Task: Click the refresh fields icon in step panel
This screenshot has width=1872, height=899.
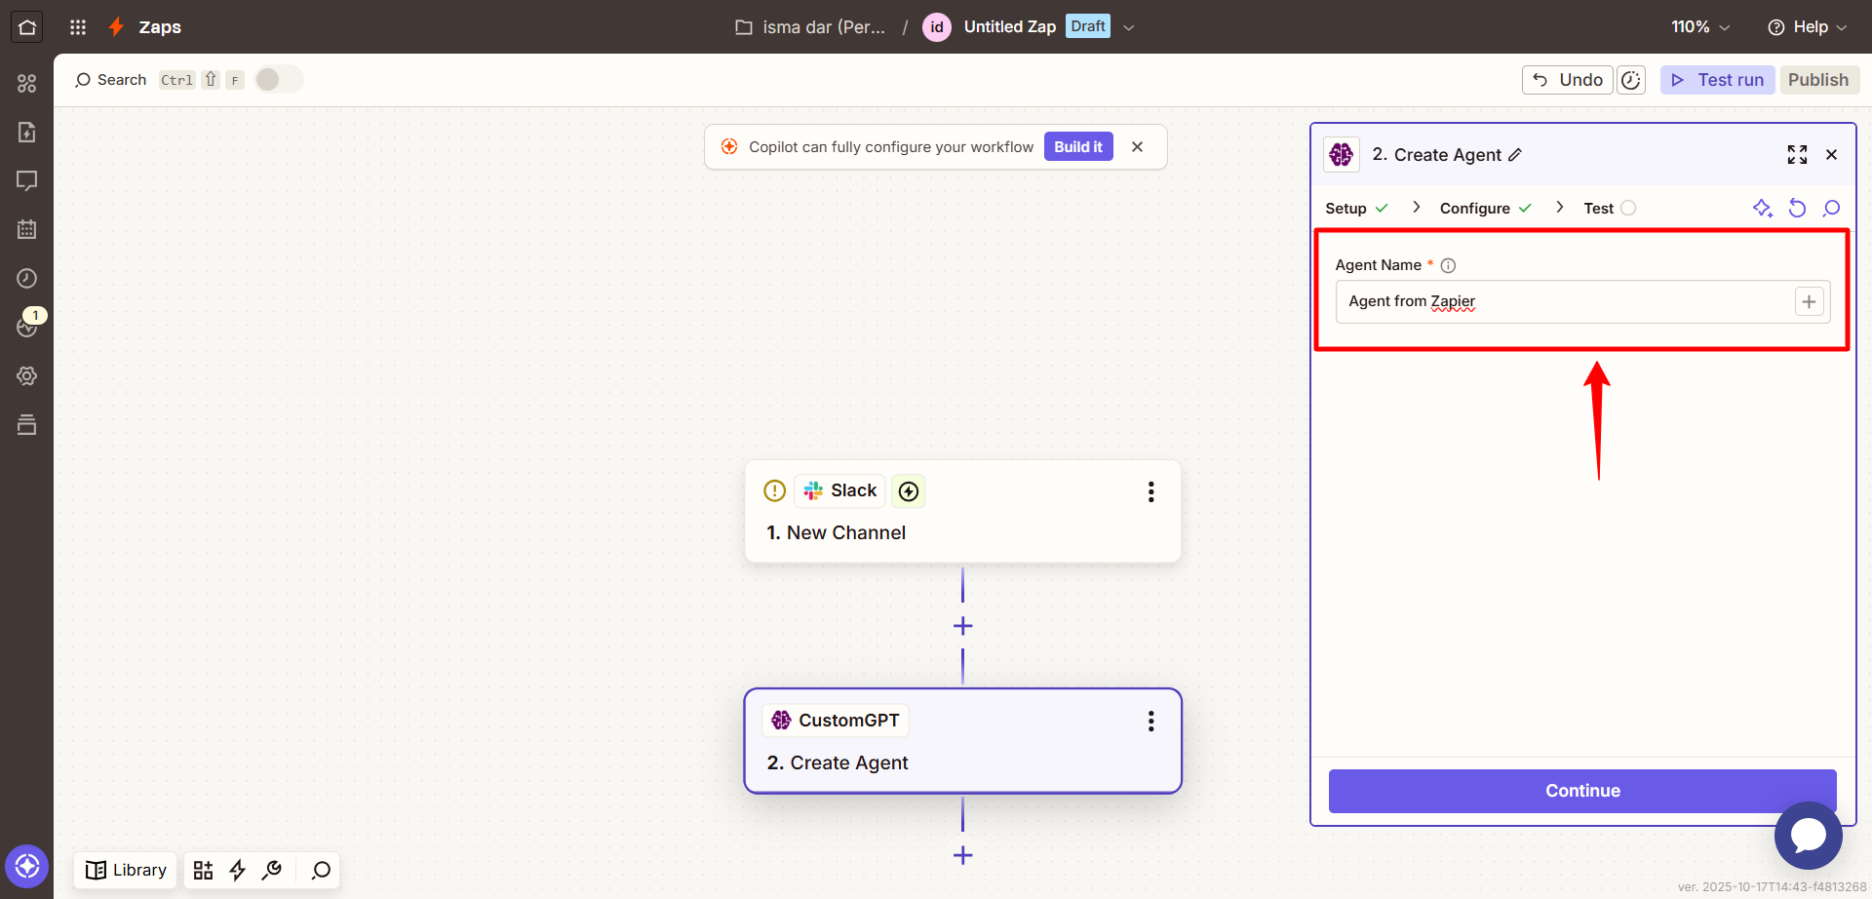Action: (x=1797, y=208)
